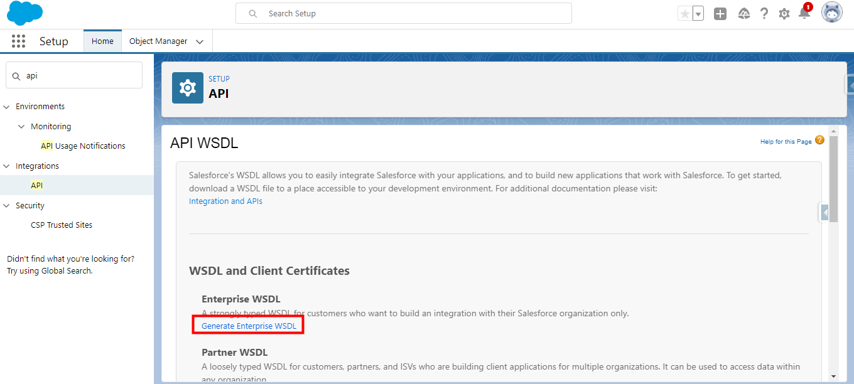Open API Usage Notifications

coord(83,146)
